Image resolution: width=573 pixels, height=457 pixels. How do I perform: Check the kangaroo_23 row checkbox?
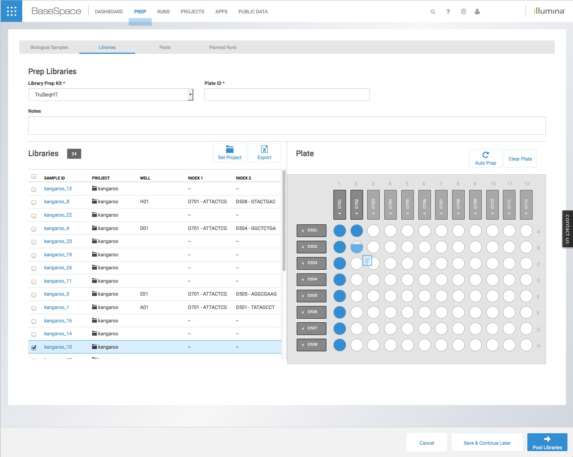coord(34,242)
